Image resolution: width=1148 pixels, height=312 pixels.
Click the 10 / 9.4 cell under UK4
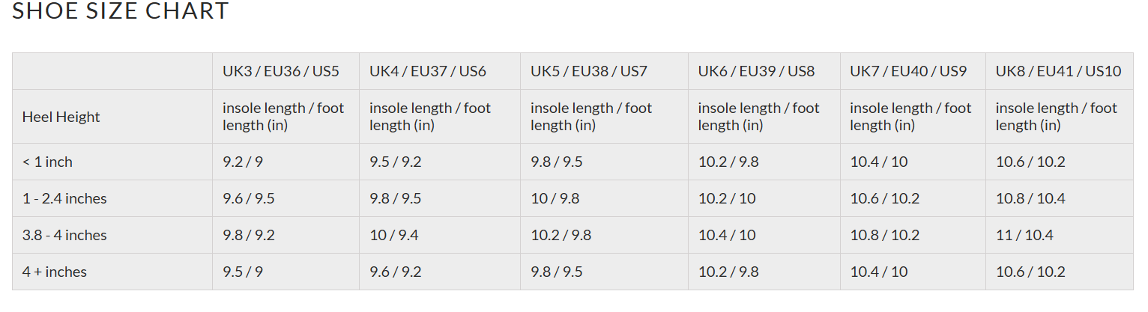pos(393,235)
